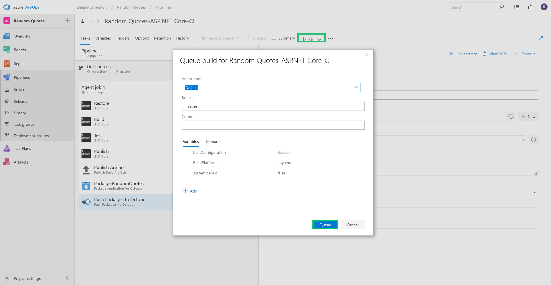Open Repos section
Viewport: 551px width, 285px height.
(x=19, y=64)
